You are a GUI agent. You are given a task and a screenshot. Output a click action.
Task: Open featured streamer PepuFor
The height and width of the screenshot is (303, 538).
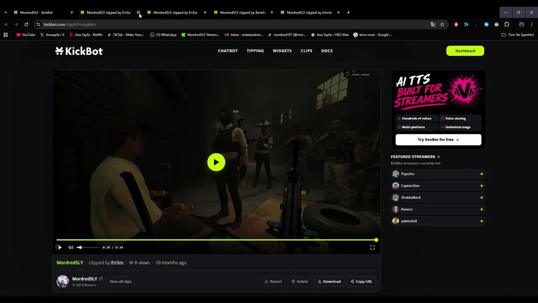438,174
